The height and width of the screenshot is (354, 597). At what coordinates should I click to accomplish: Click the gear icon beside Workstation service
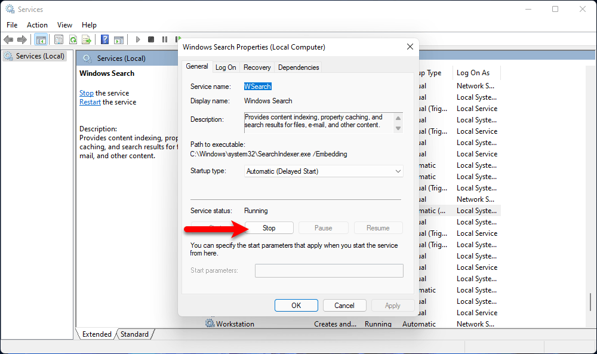pos(210,324)
